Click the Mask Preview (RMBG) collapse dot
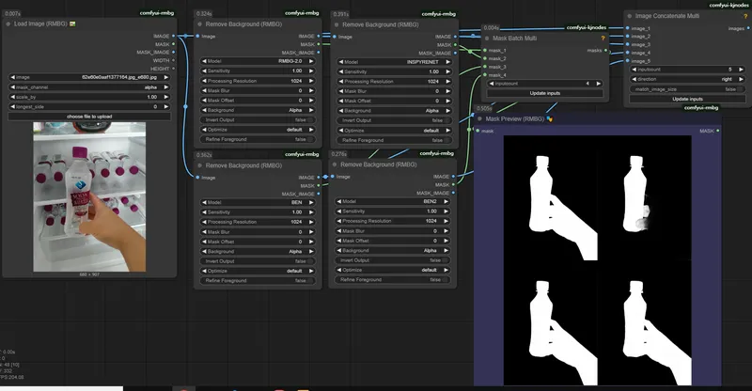Image resolution: width=752 pixels, height=391 pixels. (x=480, y=119)
